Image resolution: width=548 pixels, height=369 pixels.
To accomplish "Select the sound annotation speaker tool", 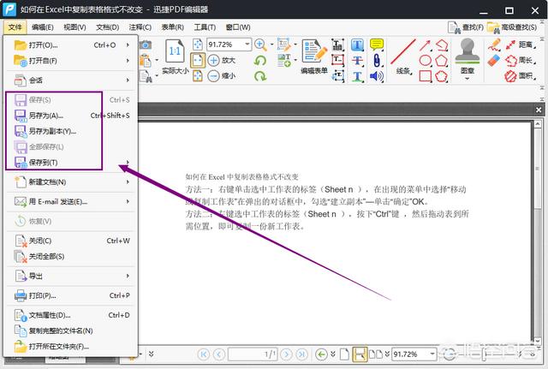I will click(377, 76).
